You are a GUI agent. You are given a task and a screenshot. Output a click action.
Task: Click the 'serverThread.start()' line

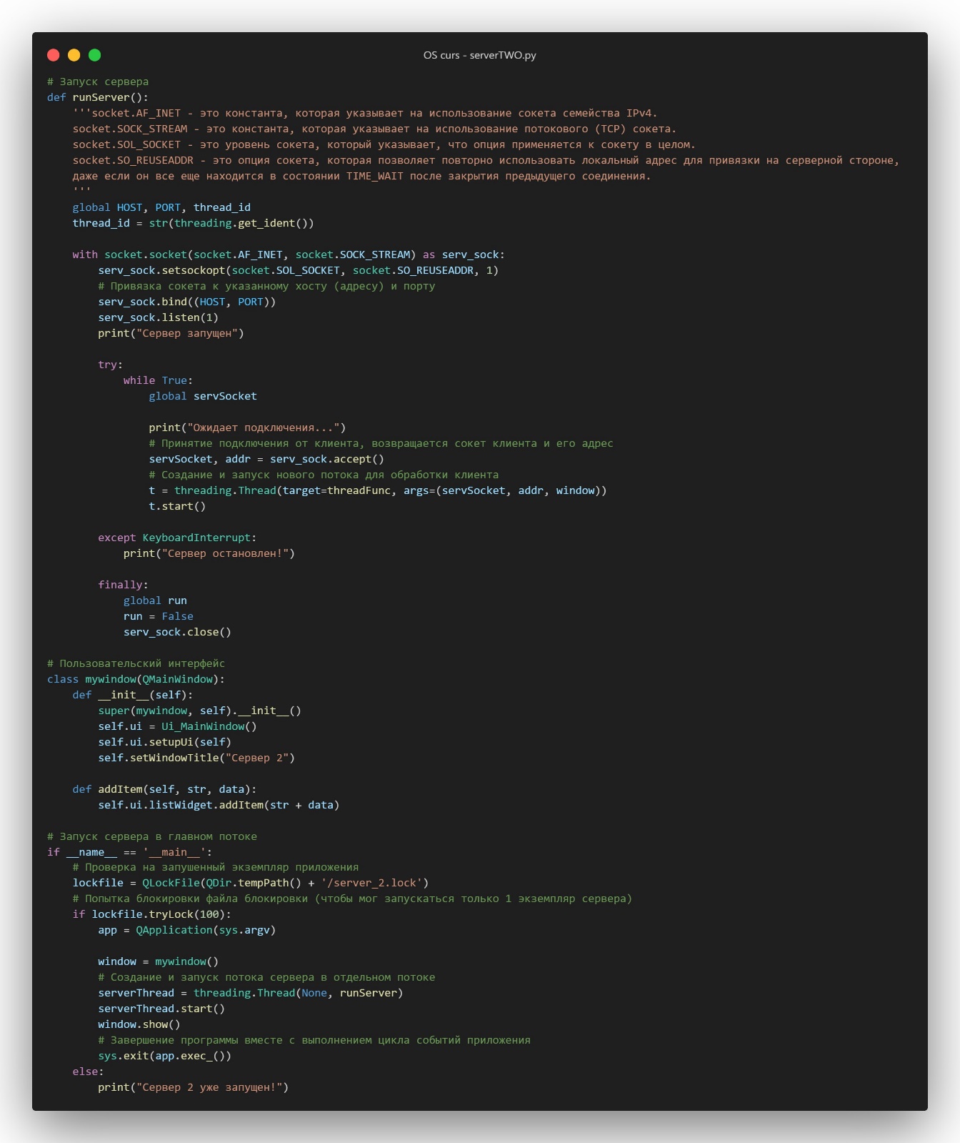[161, 1009]
